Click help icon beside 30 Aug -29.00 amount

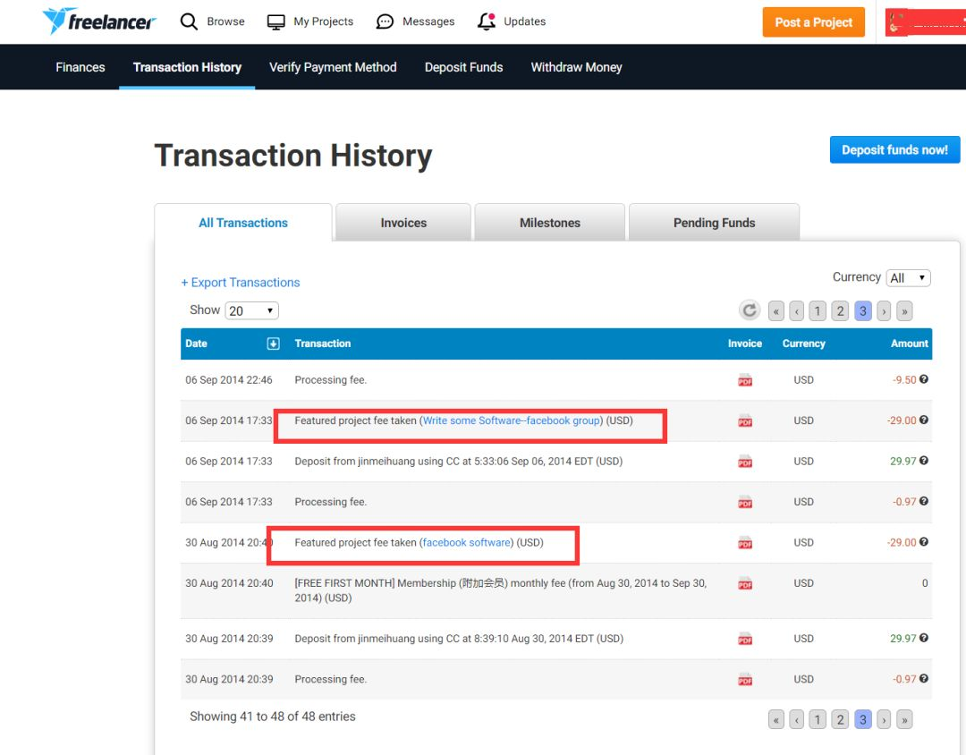(x=923, y=542)
